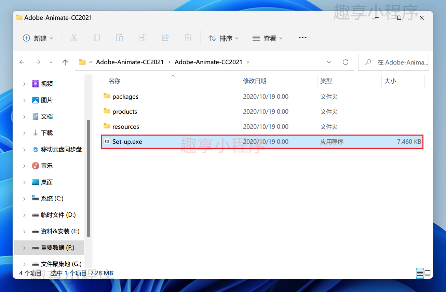Click the Delete trash icon
This screenshot has width=446, height=292.
coord(188,38)
